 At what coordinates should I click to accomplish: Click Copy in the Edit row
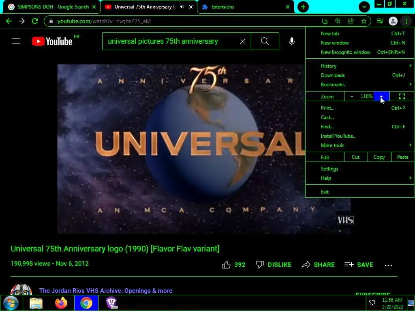coord(379,157)
